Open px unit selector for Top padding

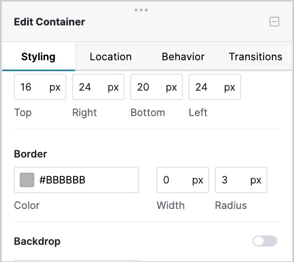(55, 87)
